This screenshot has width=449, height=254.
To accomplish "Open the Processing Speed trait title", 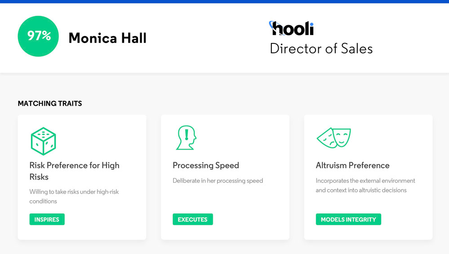I will pyautogui.click(x=205, y=165).
